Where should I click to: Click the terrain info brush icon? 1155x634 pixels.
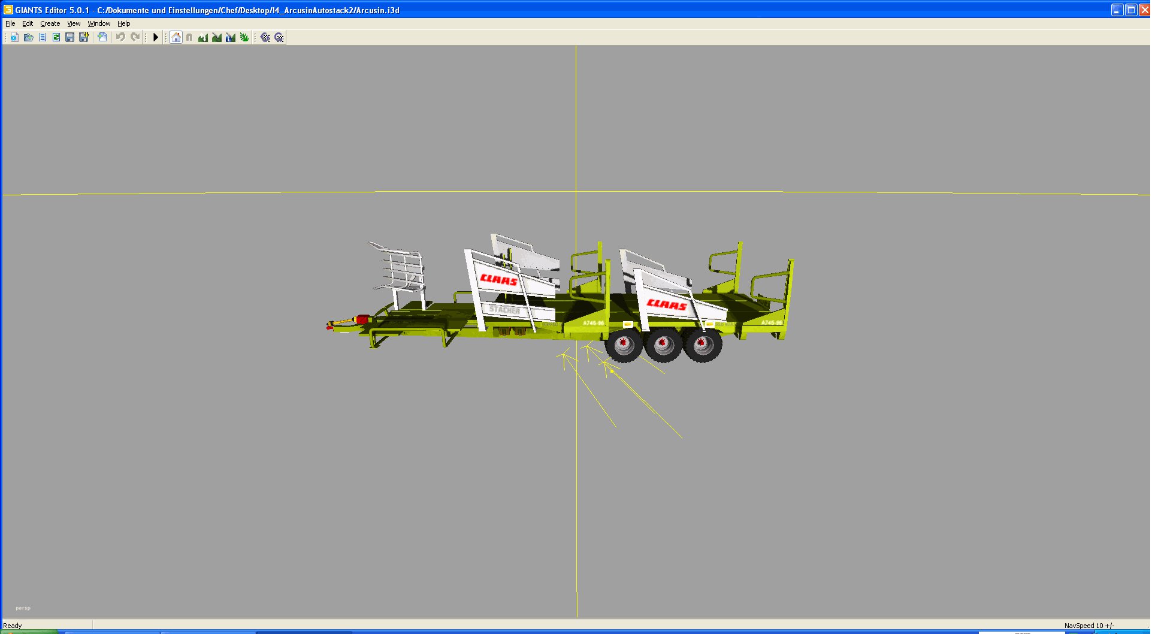click(231, 37)
